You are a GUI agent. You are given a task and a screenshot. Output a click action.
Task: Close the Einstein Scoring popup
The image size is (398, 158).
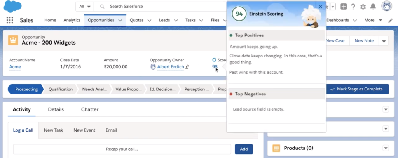pyautogui.click(x=321, y=7)
